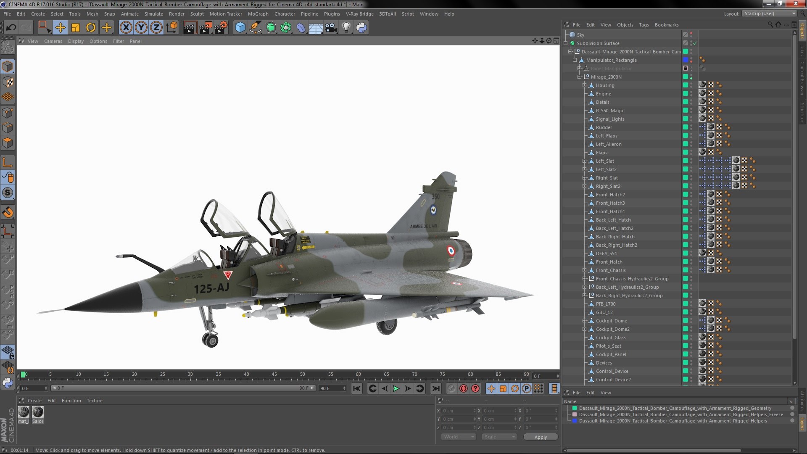Enable the Axis tool
The width and height of the screenshot is (807, 454).
tap(8, 162)
